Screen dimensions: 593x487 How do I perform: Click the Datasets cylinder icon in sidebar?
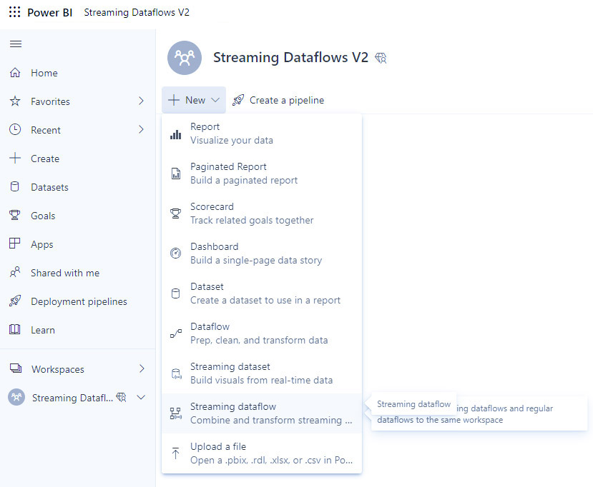coord(15,186)
